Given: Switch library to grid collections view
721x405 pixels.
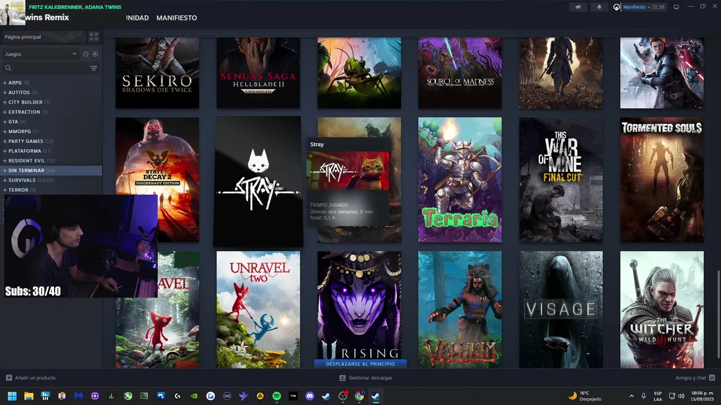Looking at the screenshot, I should click(x=94, y=37).
